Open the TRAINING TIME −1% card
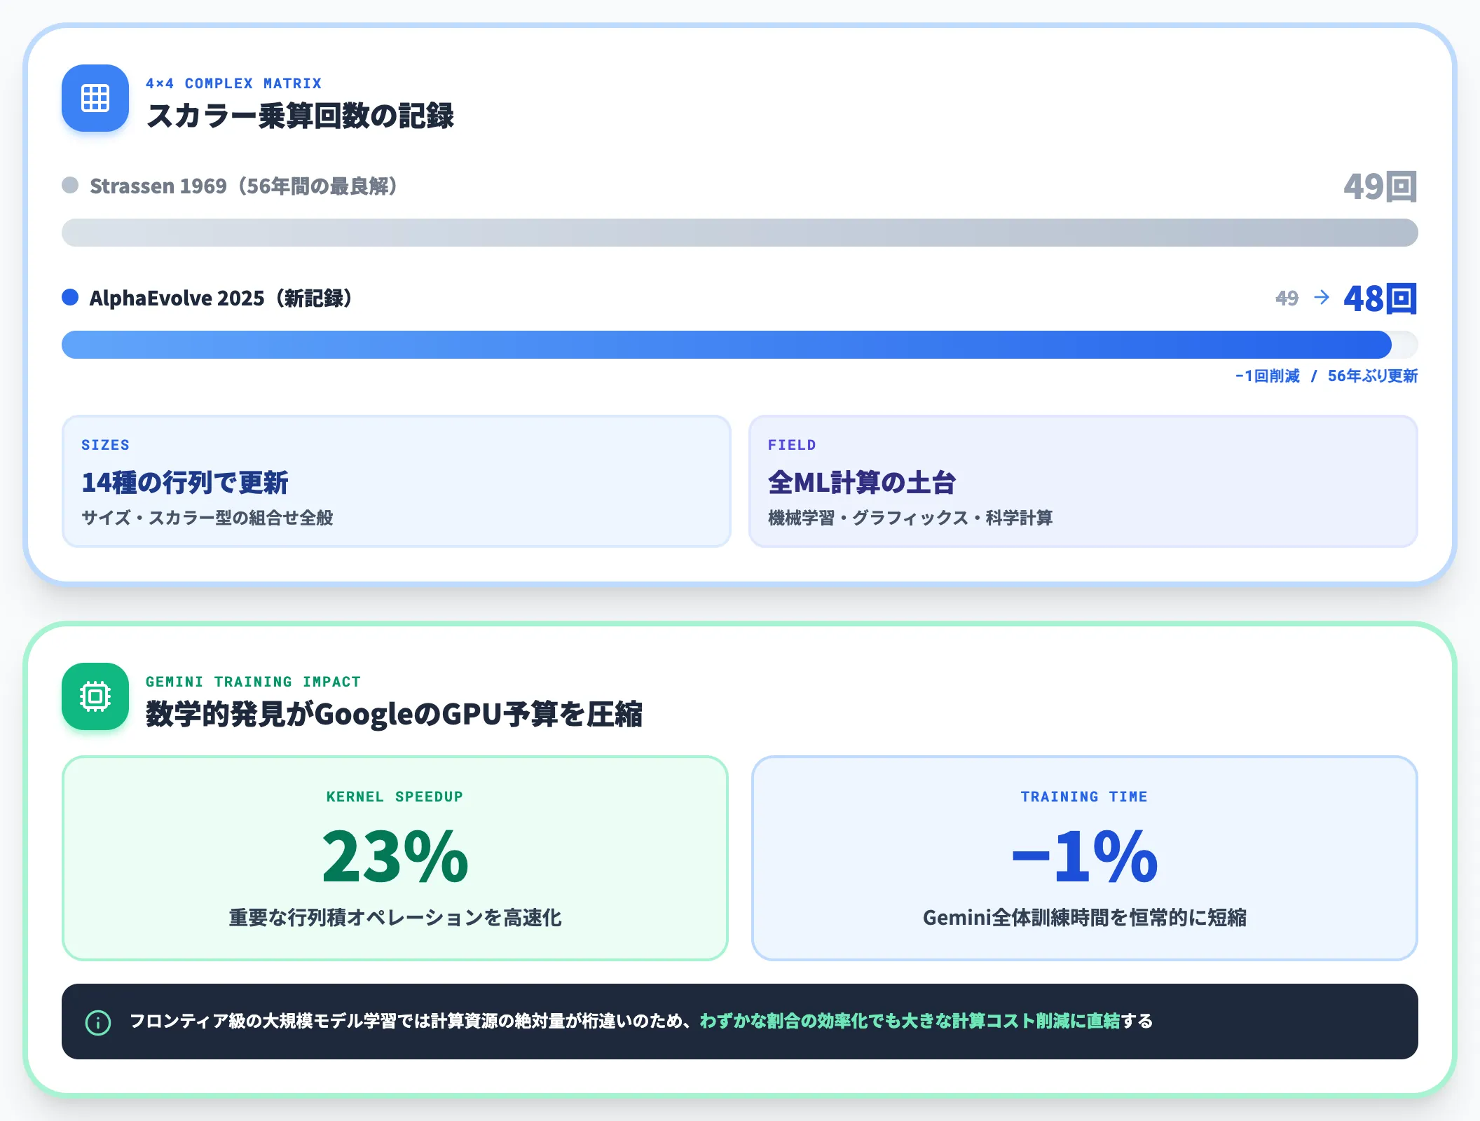 click(1085, 858)
